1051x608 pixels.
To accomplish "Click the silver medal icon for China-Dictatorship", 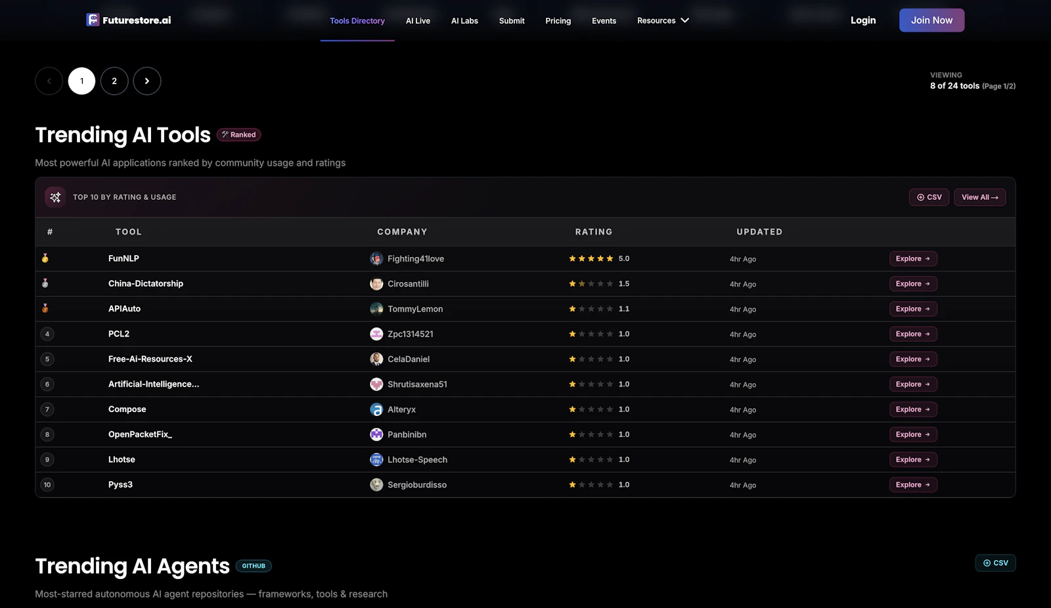I will (45, 283).
